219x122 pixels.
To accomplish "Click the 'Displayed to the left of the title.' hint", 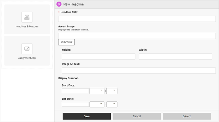I will tap(74, 30).
